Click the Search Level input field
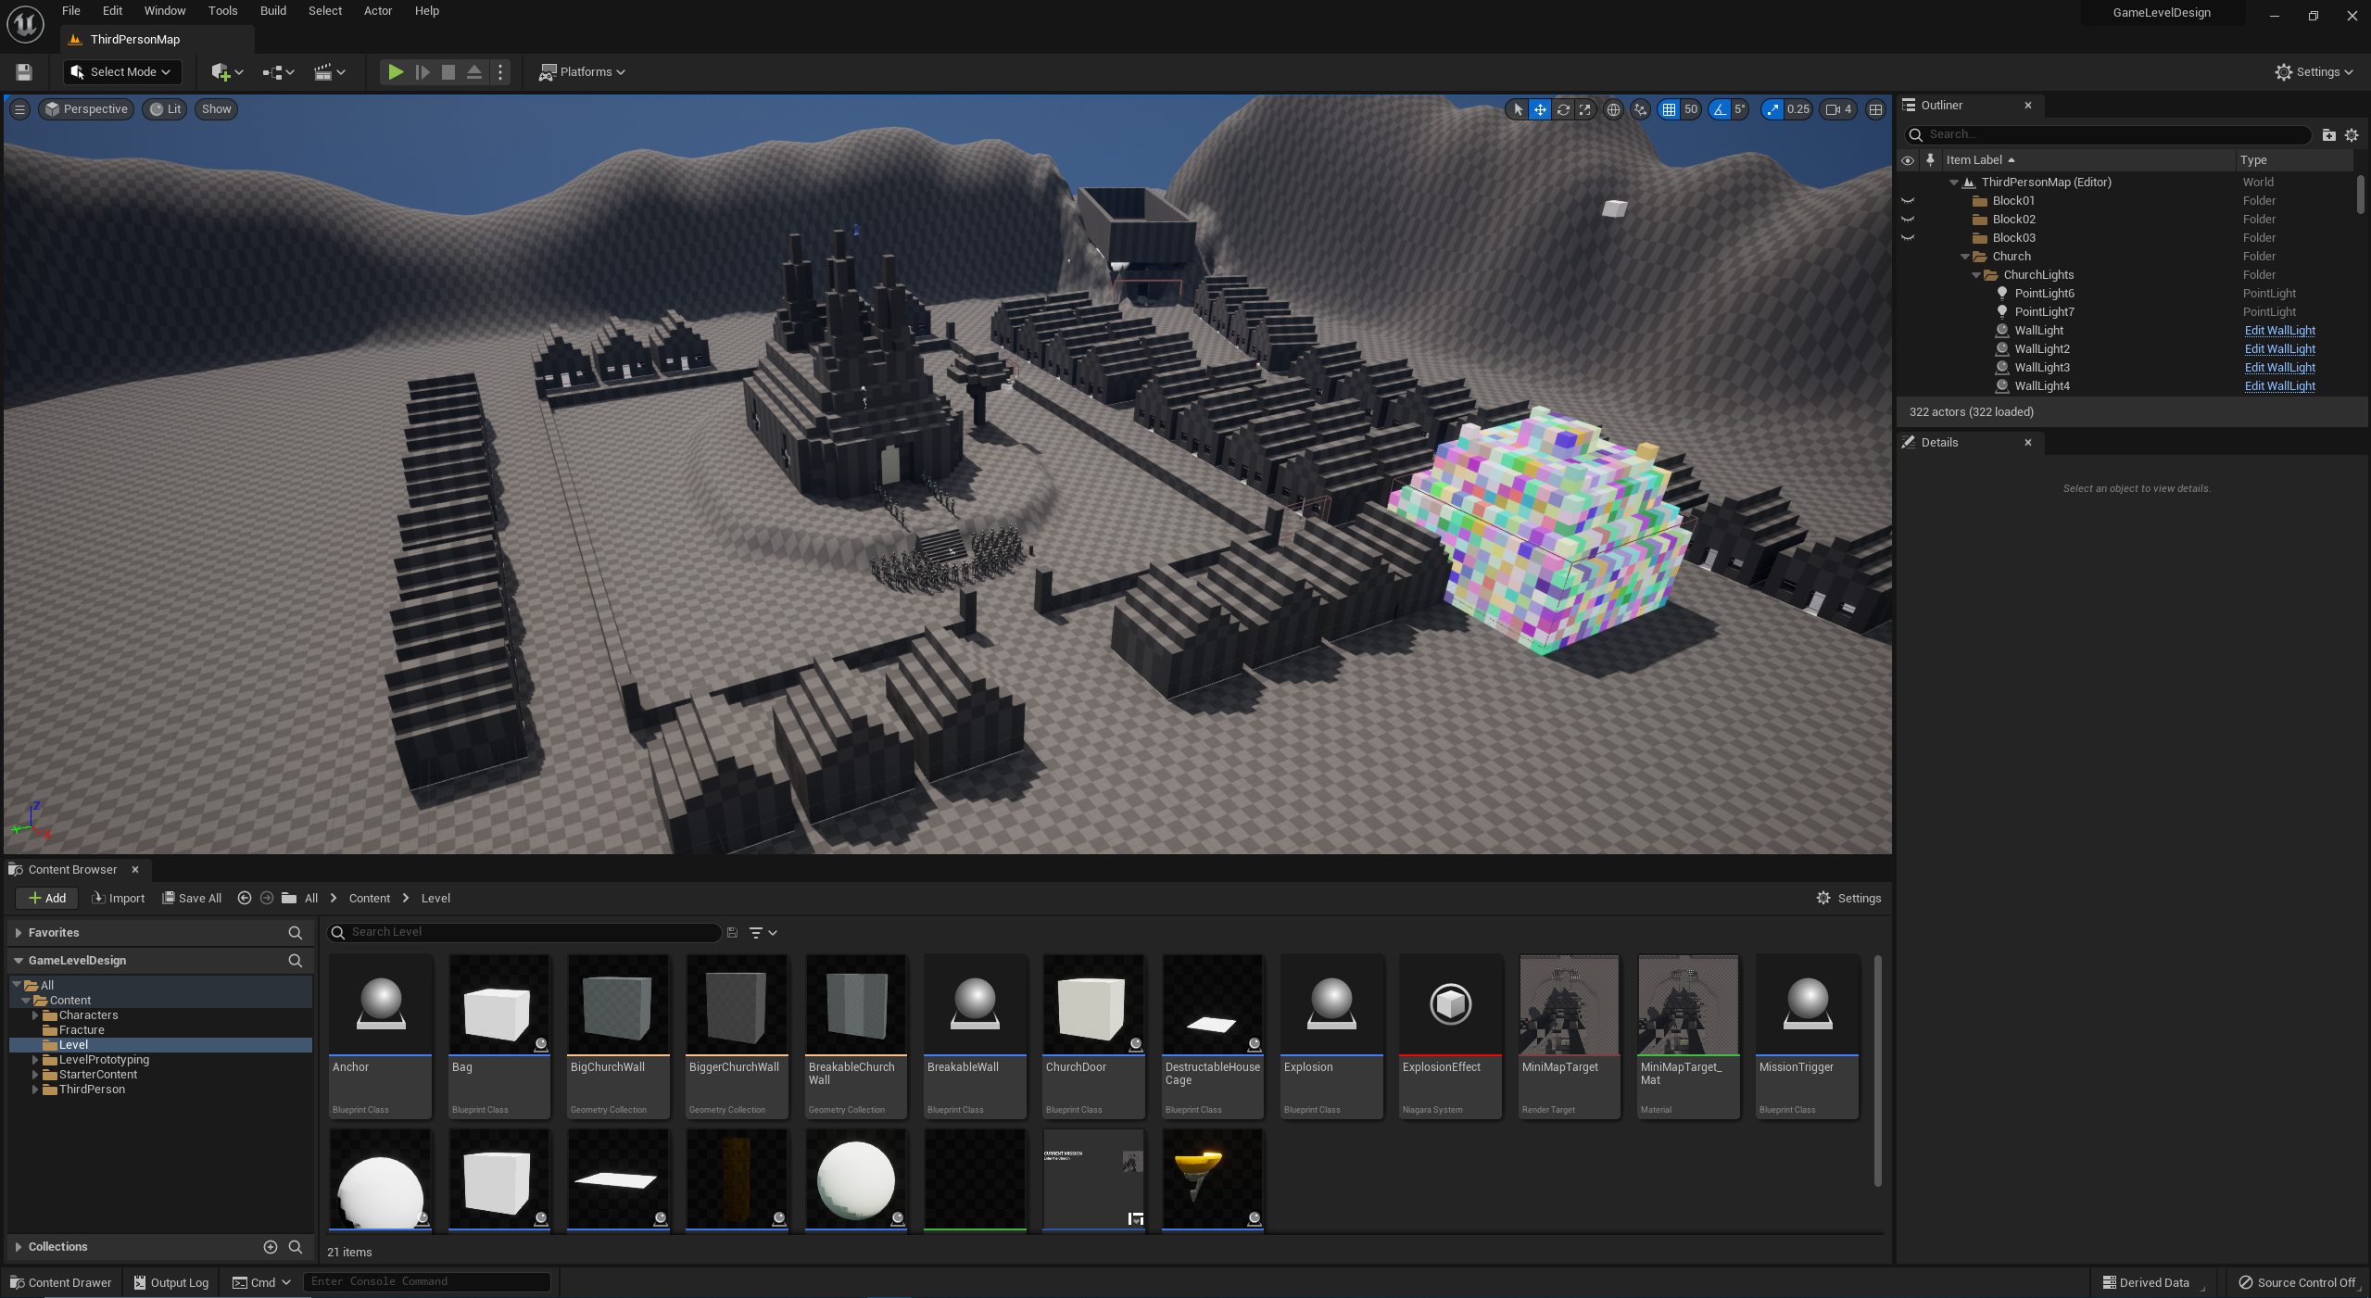 click(528, 932)
